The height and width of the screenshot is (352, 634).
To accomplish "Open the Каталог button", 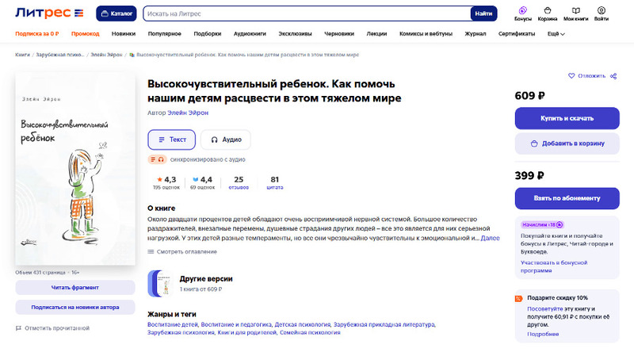I will [x=116, y=13].
